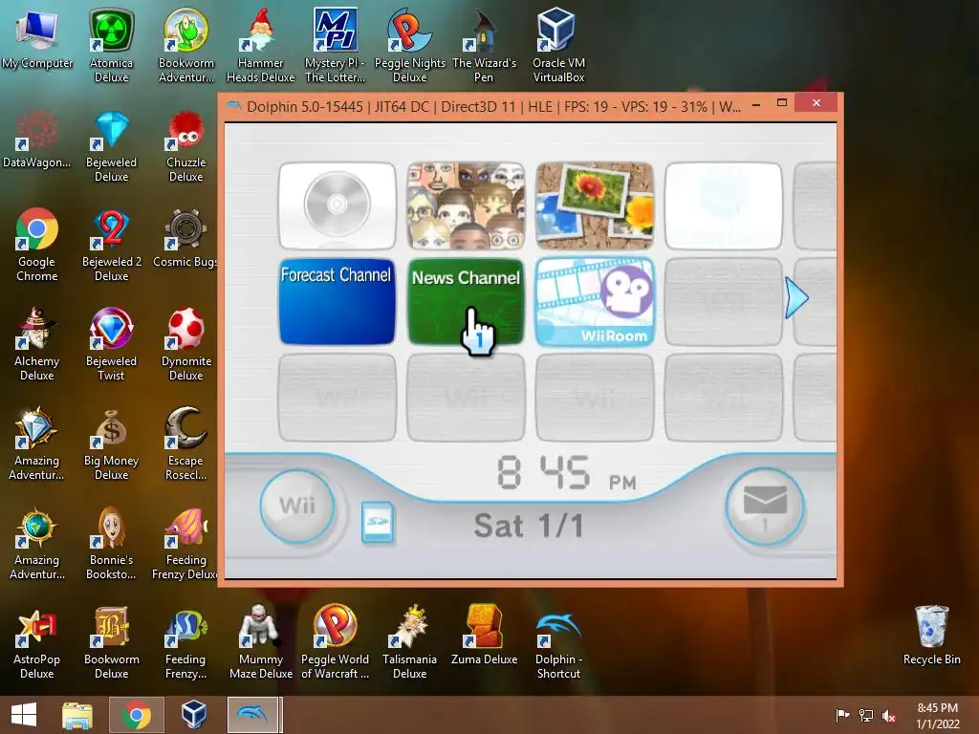Open The Wizard's Pen shortcut

click(484, 45)
